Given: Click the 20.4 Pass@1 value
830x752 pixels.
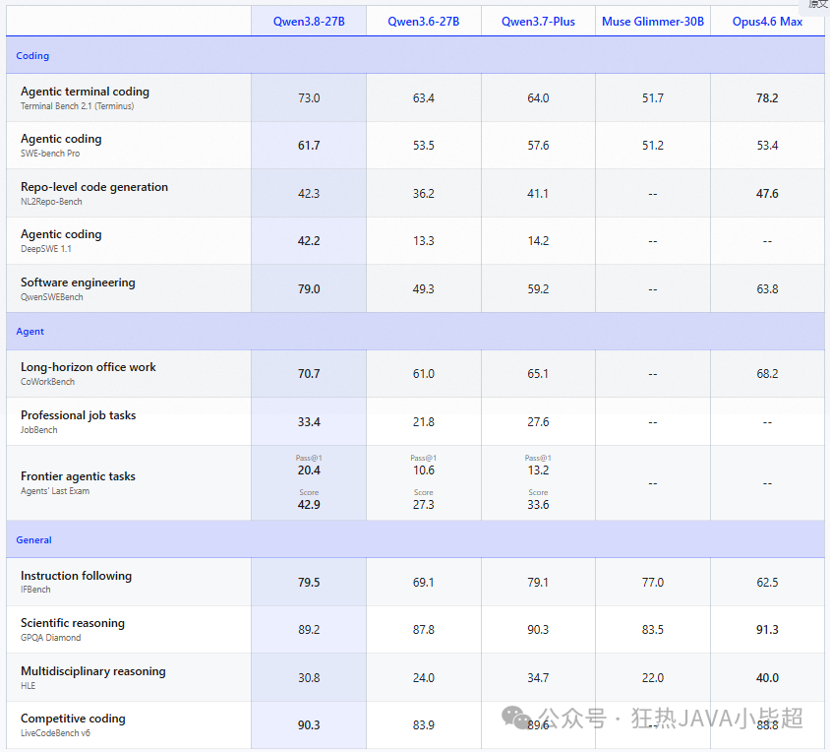Looking at the screenshot, I should (309, 470).
